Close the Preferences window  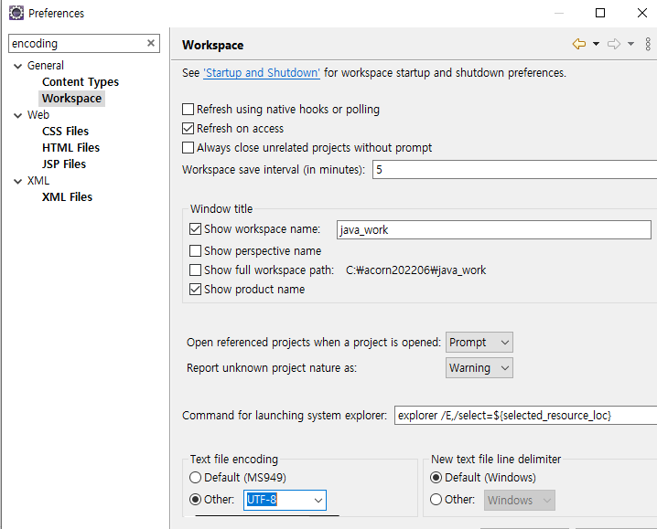642,13
